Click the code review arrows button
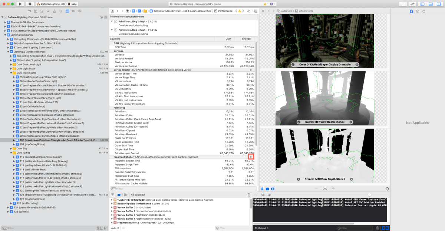This screenshot has height=231, width=445. click(x=413, y=4)
